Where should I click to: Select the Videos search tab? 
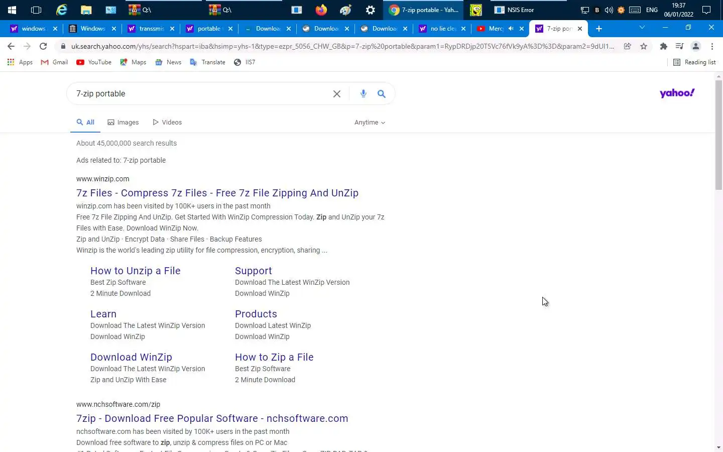pos(167,123)
